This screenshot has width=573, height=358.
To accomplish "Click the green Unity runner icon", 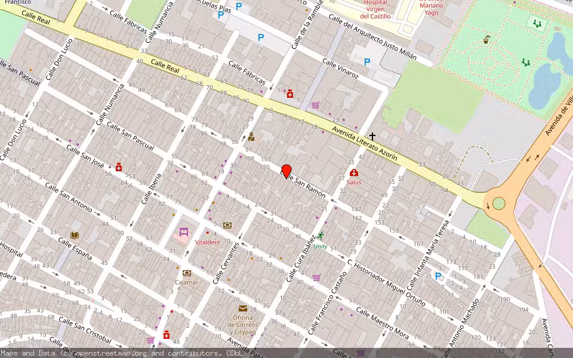I will pyautogui.click(x=321, y=235).
